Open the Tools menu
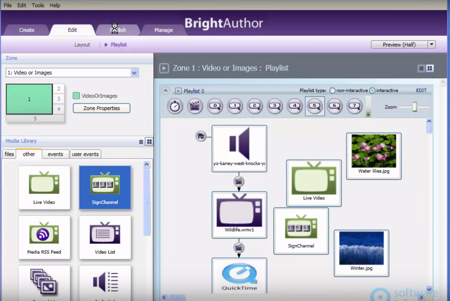The image size is (450, 301). [x=38, y=5]
